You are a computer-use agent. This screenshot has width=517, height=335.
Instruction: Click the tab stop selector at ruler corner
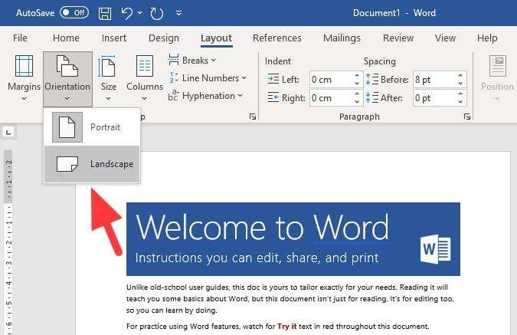8,133
